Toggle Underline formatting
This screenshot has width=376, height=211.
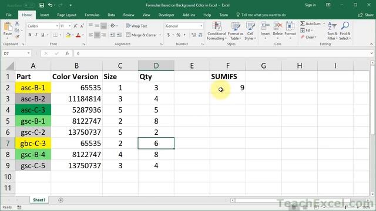(42, 35)
